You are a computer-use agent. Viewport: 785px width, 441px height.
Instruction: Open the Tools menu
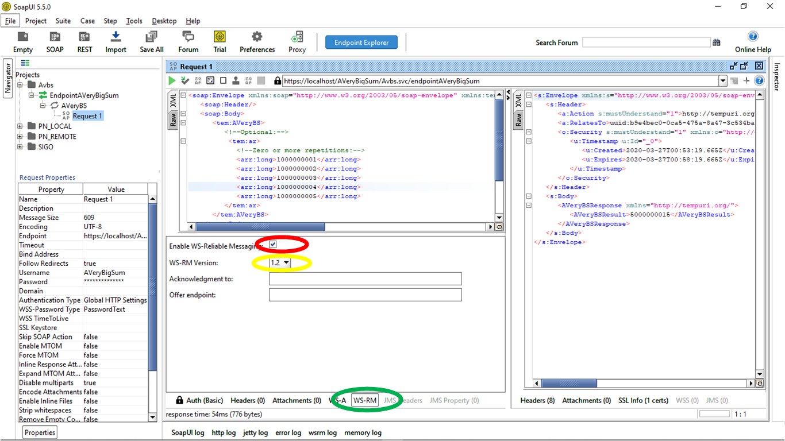click(134, 21)
